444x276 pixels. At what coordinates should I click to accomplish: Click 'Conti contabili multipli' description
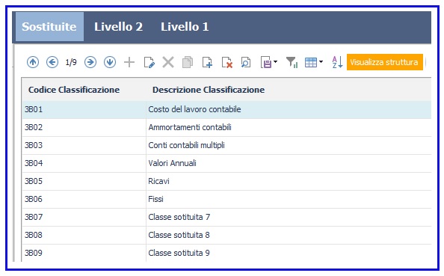pos(186,145)
